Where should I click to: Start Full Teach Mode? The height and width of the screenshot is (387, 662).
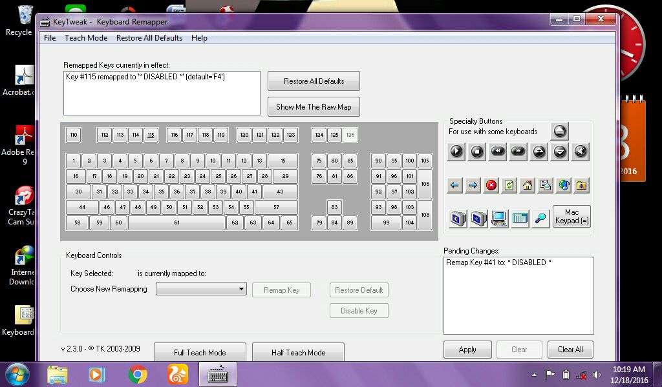tap(200, 352)
